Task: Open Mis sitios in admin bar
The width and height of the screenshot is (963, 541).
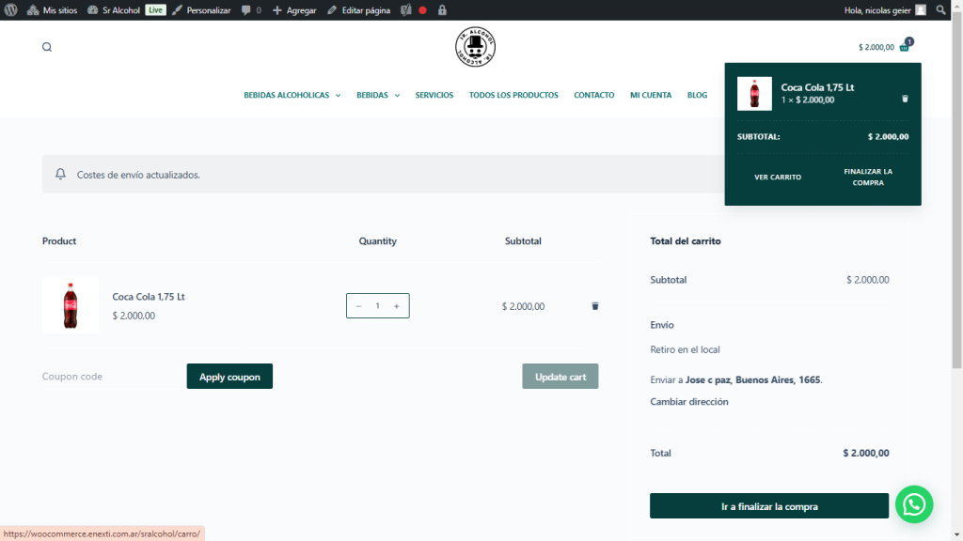Action: pyautogui.click(x=53, y=9)
